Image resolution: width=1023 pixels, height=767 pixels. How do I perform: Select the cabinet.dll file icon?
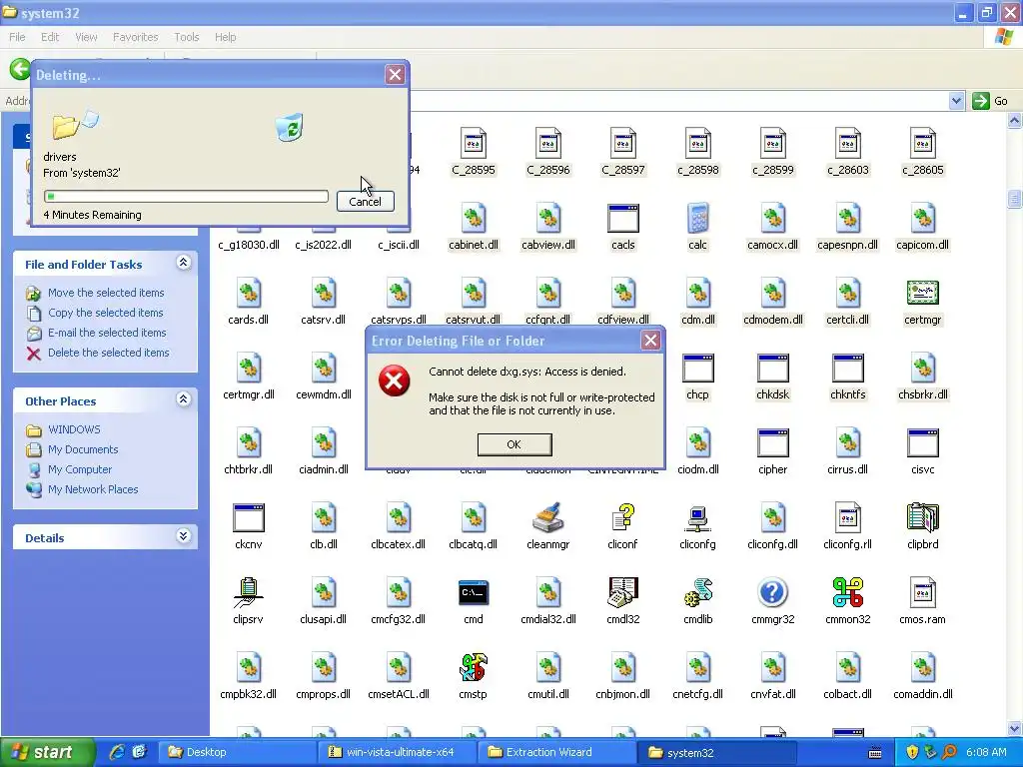(x=473, y=219)
